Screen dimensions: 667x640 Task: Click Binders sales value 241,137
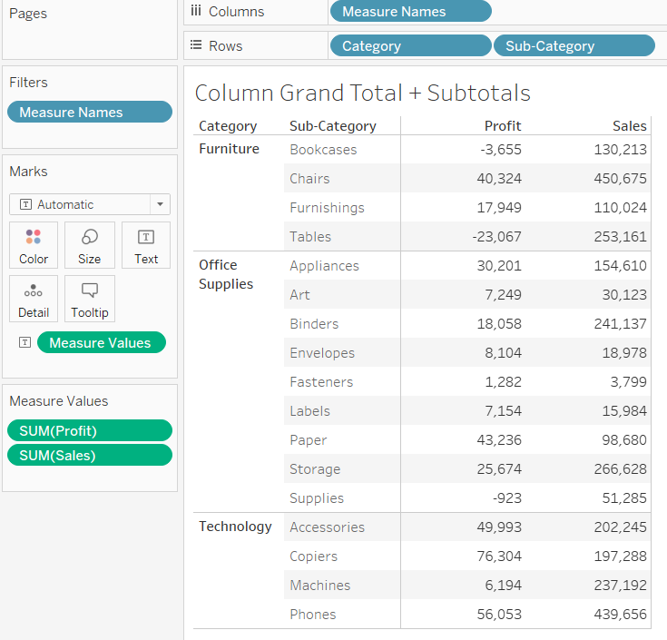click(621, 324)
